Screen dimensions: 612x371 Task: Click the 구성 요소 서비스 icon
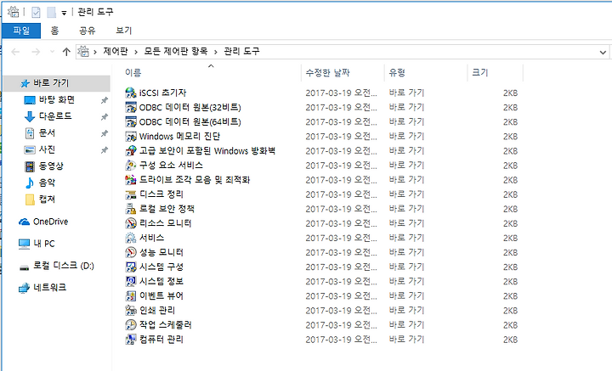(x=130, y=166)
